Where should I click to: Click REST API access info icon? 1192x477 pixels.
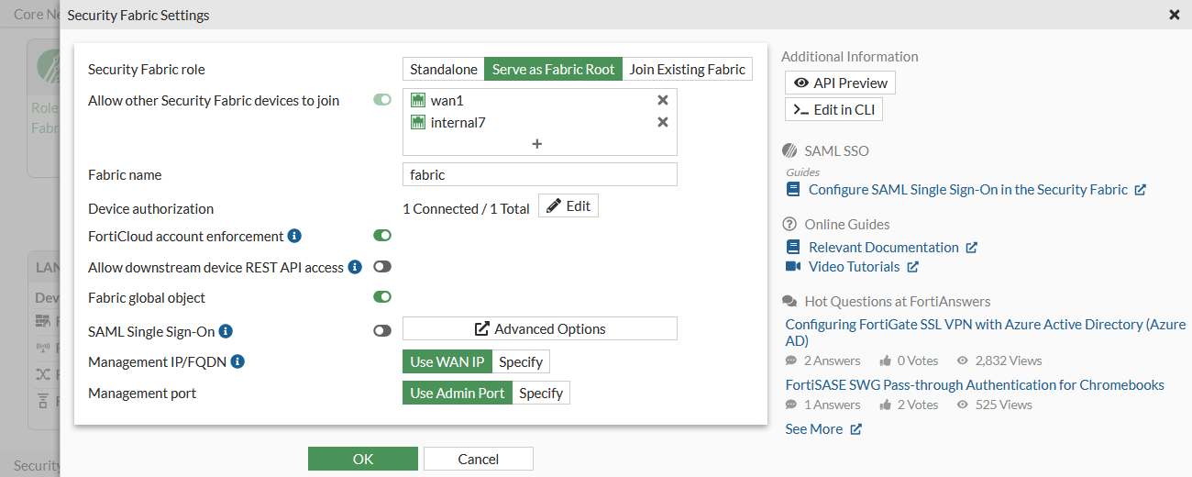click(355, 268)
